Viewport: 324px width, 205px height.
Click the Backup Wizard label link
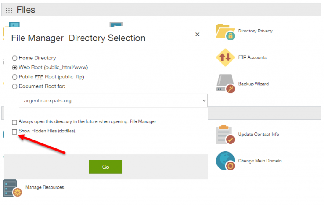(254, 84)
